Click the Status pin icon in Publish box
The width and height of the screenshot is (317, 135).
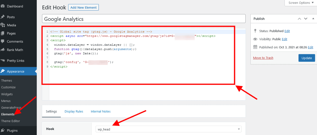pos(255,31)
